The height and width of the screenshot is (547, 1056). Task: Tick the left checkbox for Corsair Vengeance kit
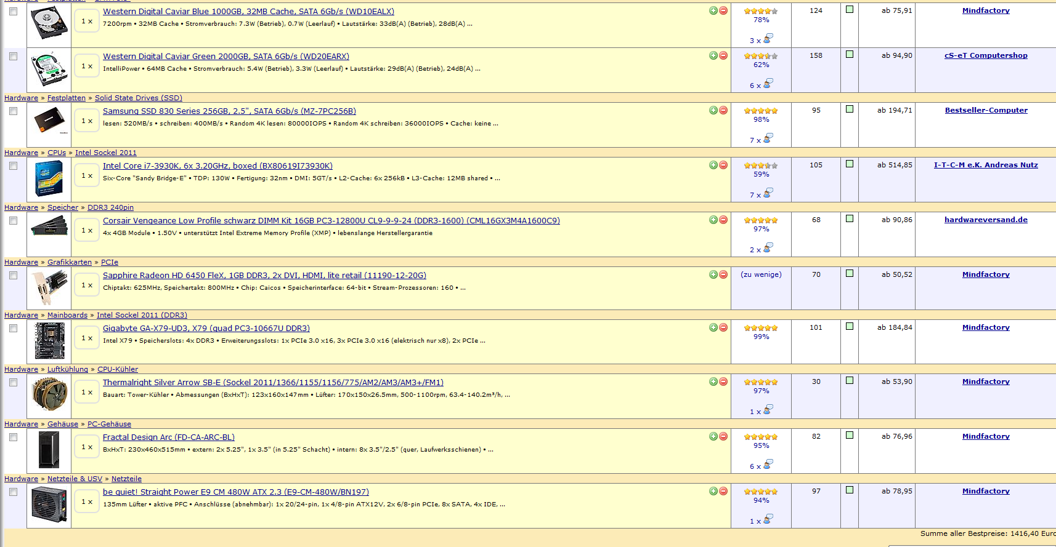(x=13, y=220)
